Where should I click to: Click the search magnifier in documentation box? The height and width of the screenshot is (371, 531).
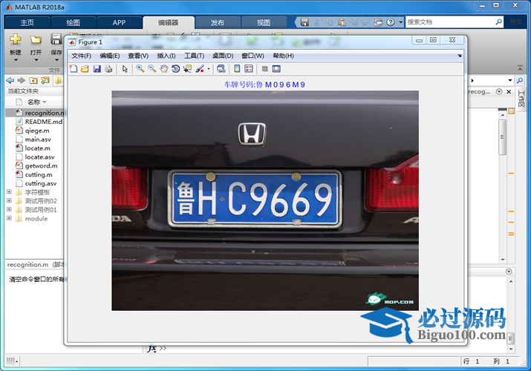(498, 22)
